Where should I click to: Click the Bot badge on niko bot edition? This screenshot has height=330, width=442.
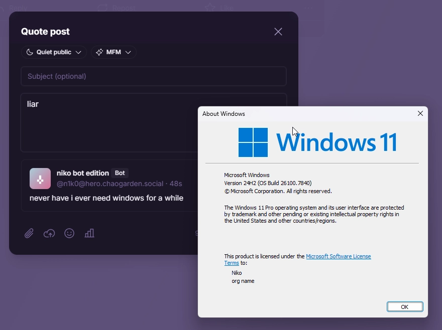pyautogui.click(x=120, y=173)
